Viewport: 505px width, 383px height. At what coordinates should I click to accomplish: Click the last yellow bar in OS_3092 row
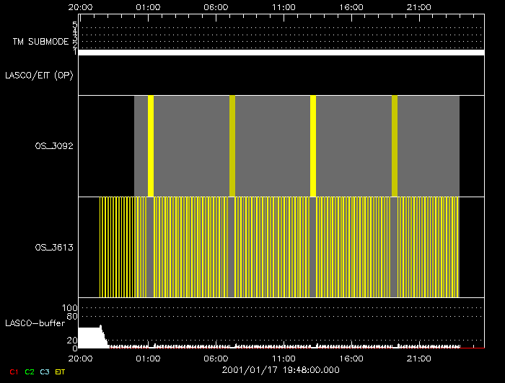point(395,145)
